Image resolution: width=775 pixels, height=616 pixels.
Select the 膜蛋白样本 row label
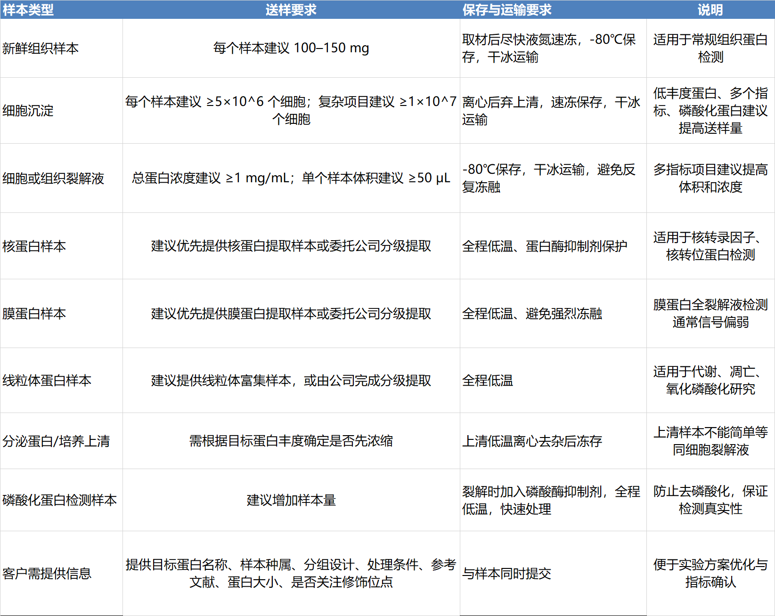[34, 314]
